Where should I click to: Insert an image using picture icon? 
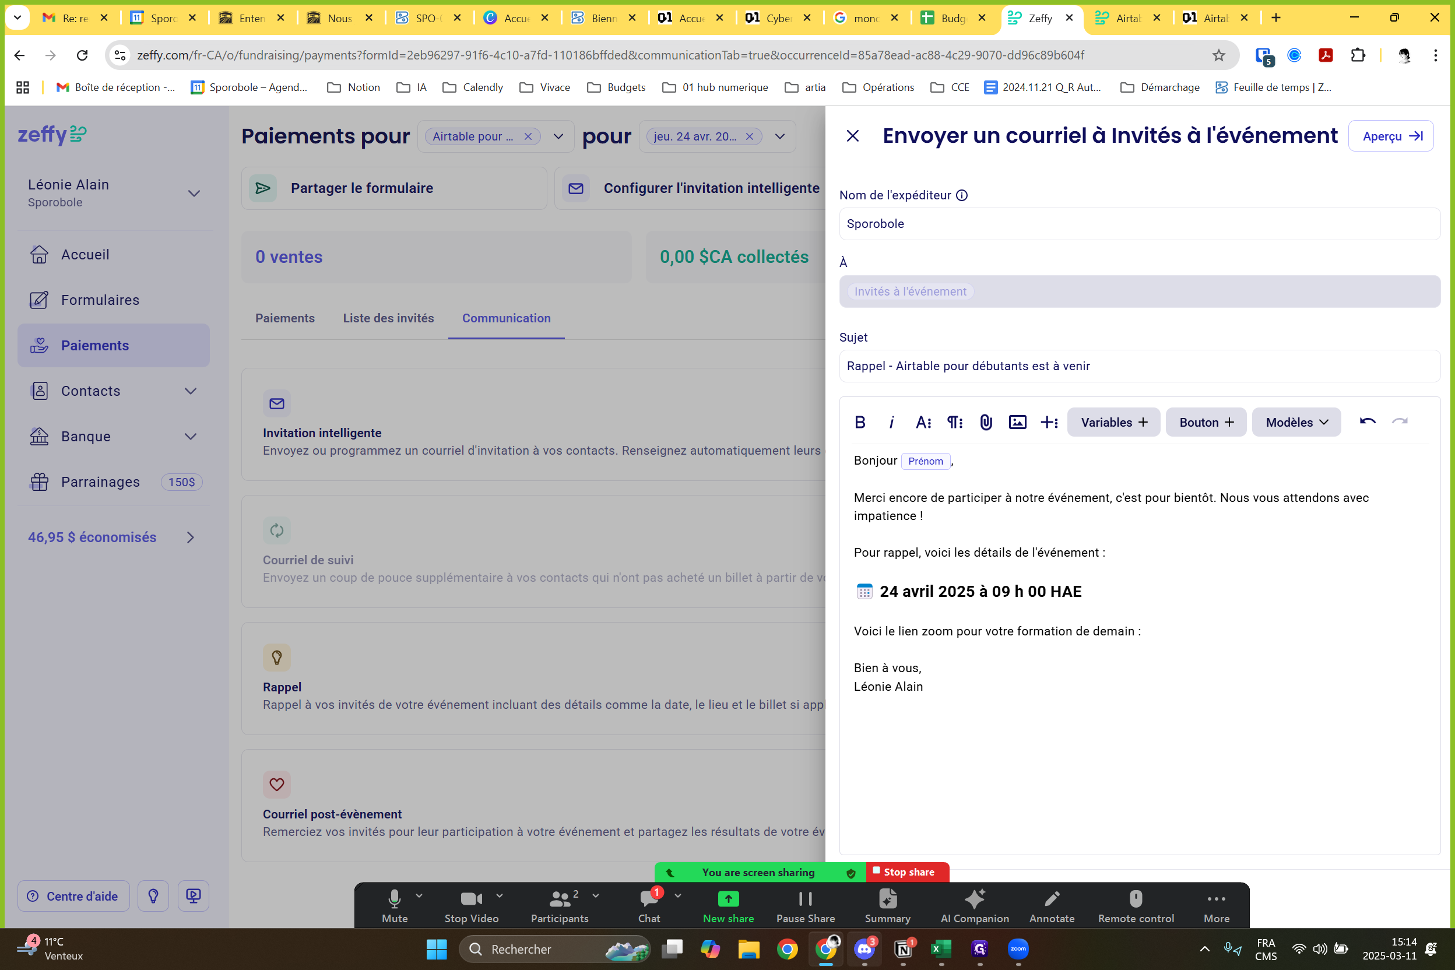[1018, 422]
